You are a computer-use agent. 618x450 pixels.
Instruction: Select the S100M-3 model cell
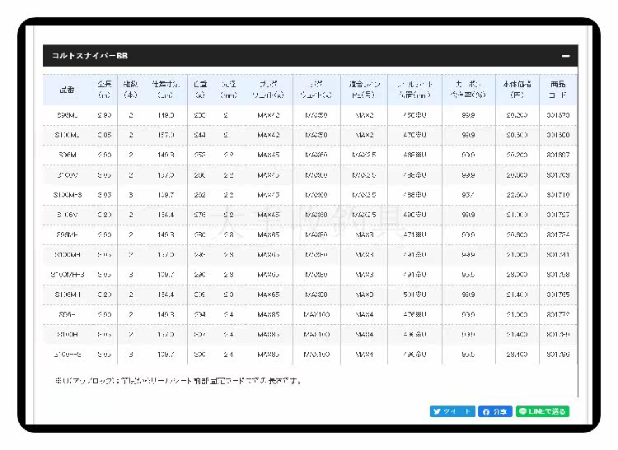pyautogui.click(x=68, y=195)
